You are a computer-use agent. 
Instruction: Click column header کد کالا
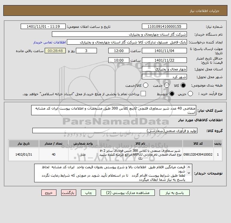click(198, 143)
